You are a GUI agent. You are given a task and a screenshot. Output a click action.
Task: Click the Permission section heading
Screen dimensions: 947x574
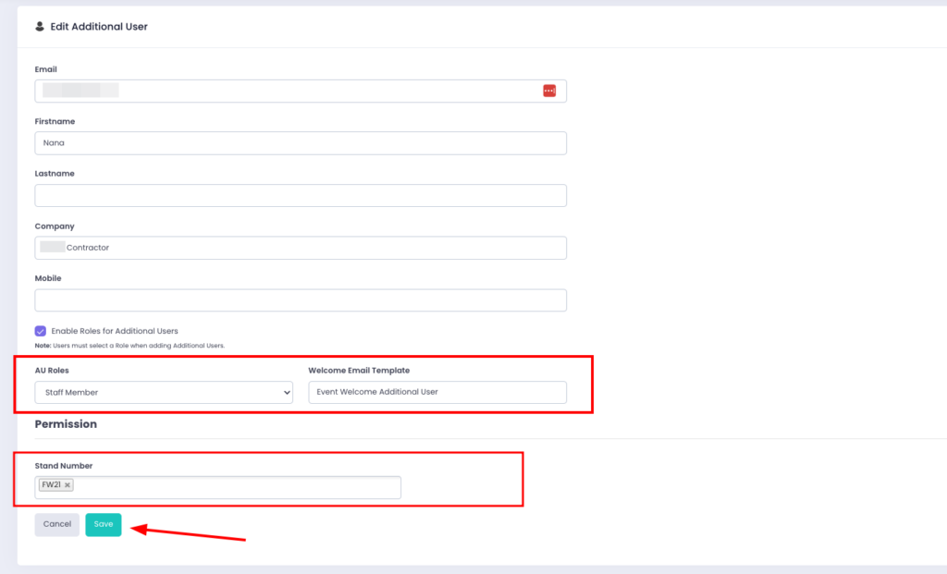[66, 424]
